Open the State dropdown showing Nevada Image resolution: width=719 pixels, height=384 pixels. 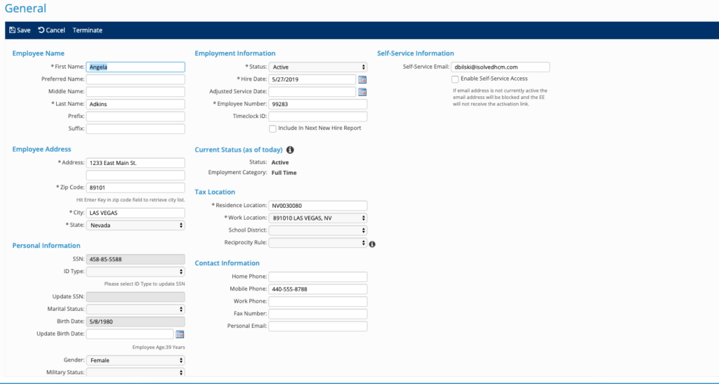pyautogui.click(x=136, y=225)
